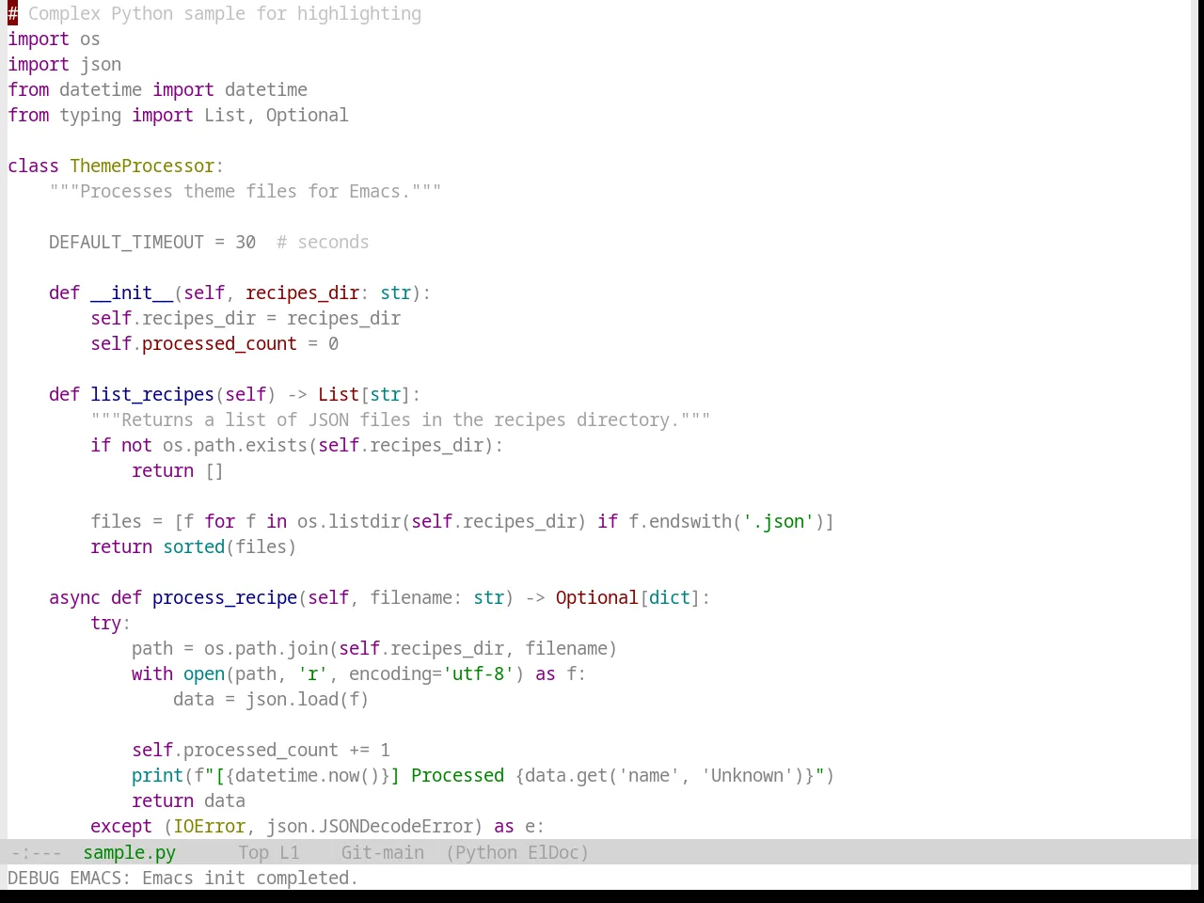Place cursor on 'ThemeProcessor' class name
1204x903 pixels.
142,166
